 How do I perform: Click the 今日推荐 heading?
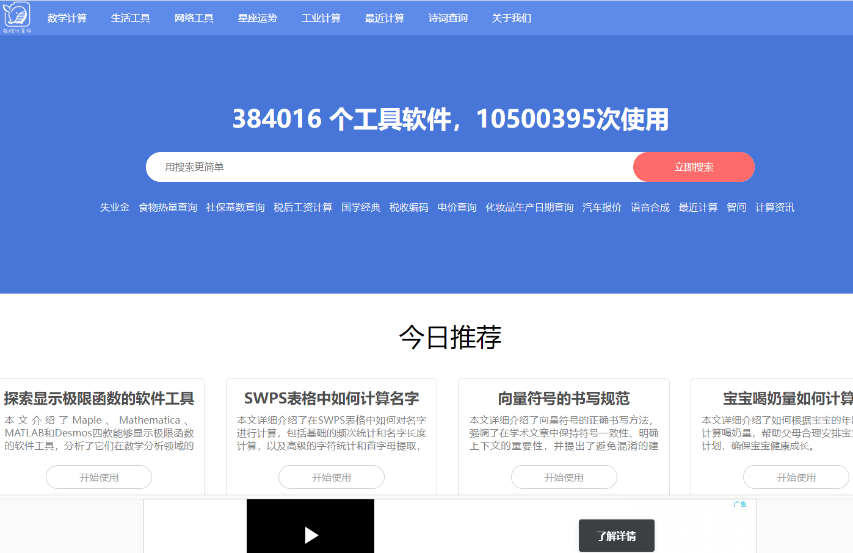coord(451,337)
